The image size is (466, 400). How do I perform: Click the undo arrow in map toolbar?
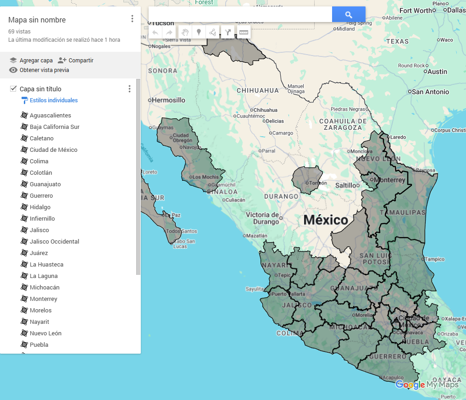(x=155, y=33)
